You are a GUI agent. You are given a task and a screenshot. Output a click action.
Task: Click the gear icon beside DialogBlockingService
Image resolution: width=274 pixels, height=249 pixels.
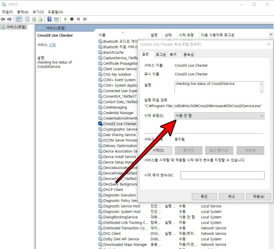(x=100, y=217)
